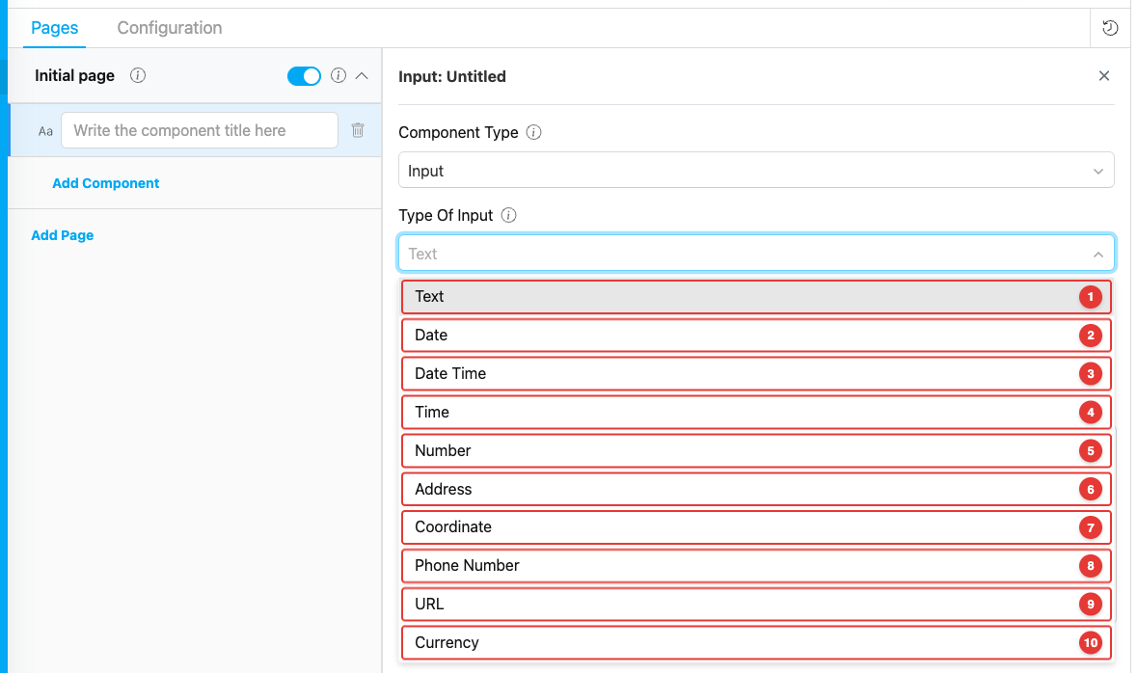Collapse the Initial page section
Image resolution: width=1138 pixels, height=673 pixels.
[362, 75]
